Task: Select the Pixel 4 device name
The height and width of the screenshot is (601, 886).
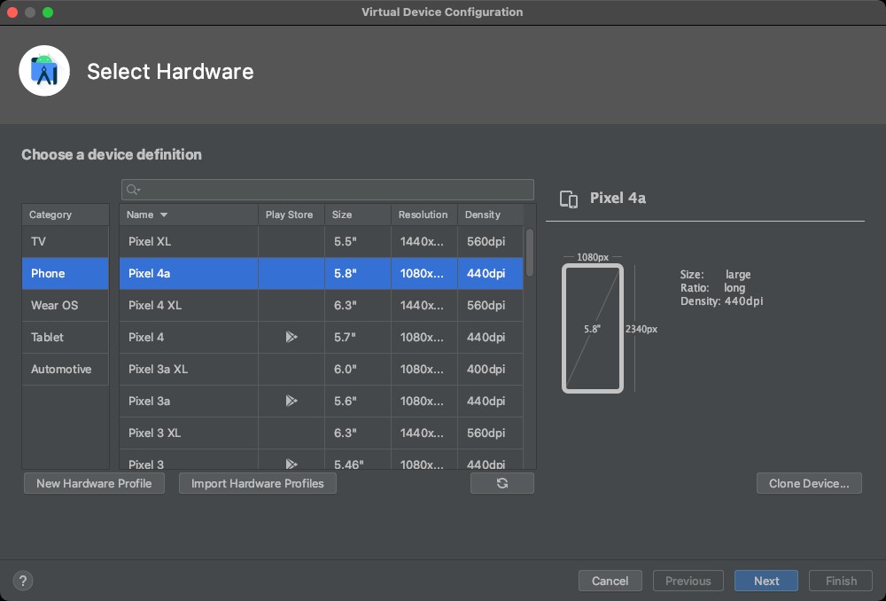Action: pos(146,338)
